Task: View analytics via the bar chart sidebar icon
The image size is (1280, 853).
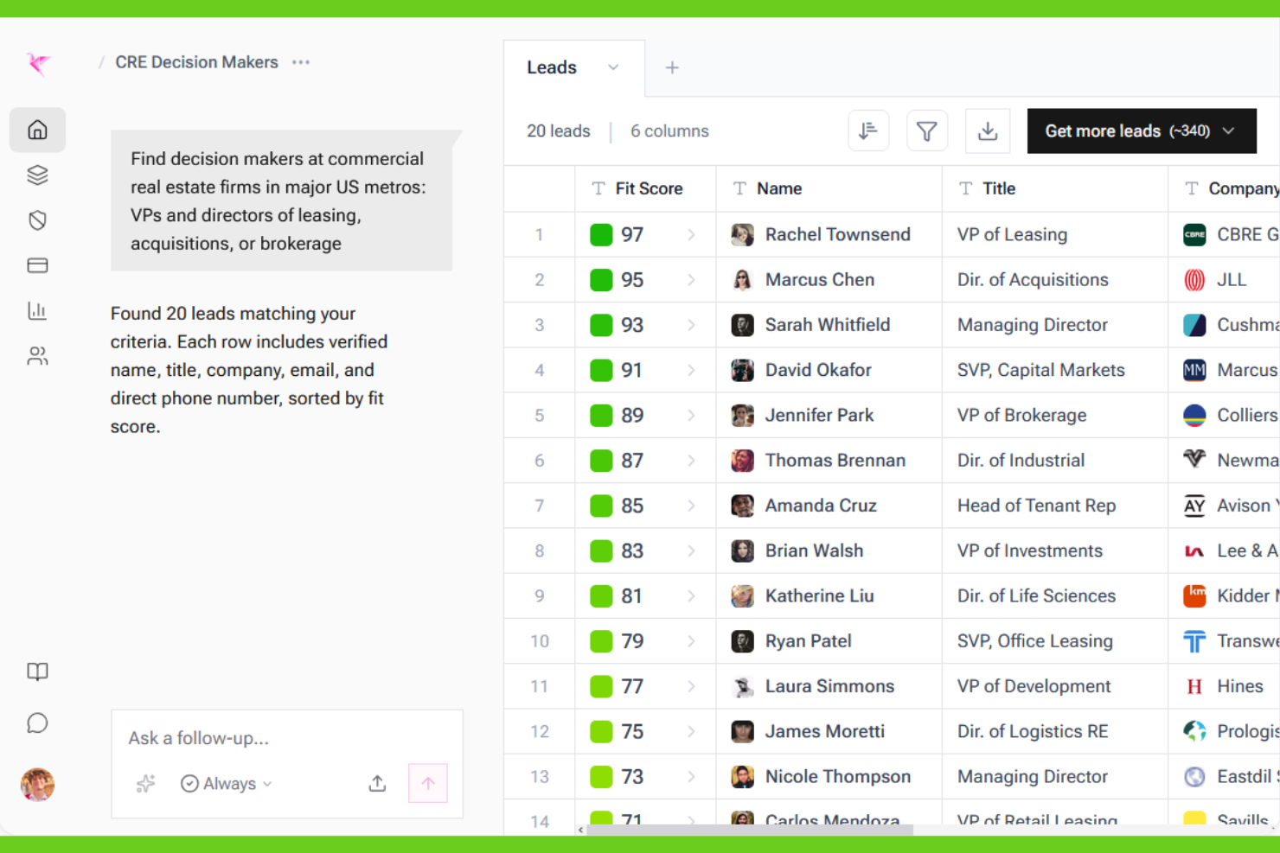Action: 37,310
